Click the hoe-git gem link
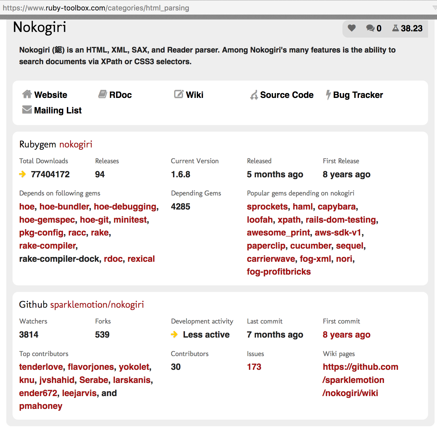Viewport: 437px width, 431px height. (x=94, y=220)
